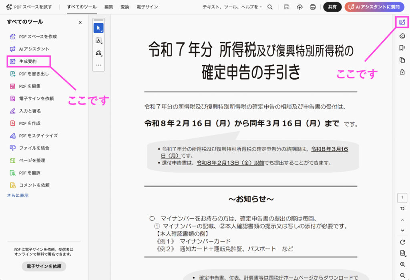Click the 共有 share button
Image resolution: width=410 pixels, height=280 pixels.
[x=332, y=7]
